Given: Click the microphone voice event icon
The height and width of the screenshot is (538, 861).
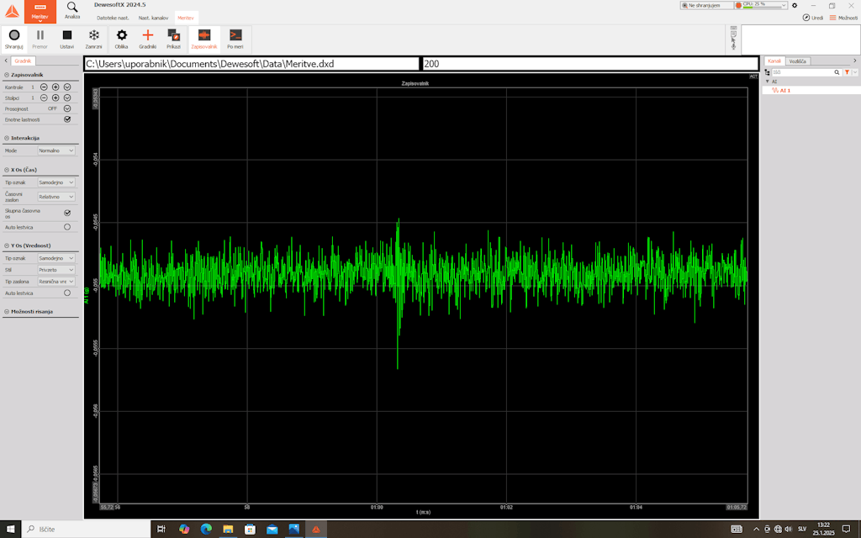Looking at the screenshot, I should click(733, 46).
